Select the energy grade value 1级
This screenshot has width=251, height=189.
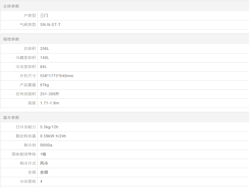coord(43,154)
